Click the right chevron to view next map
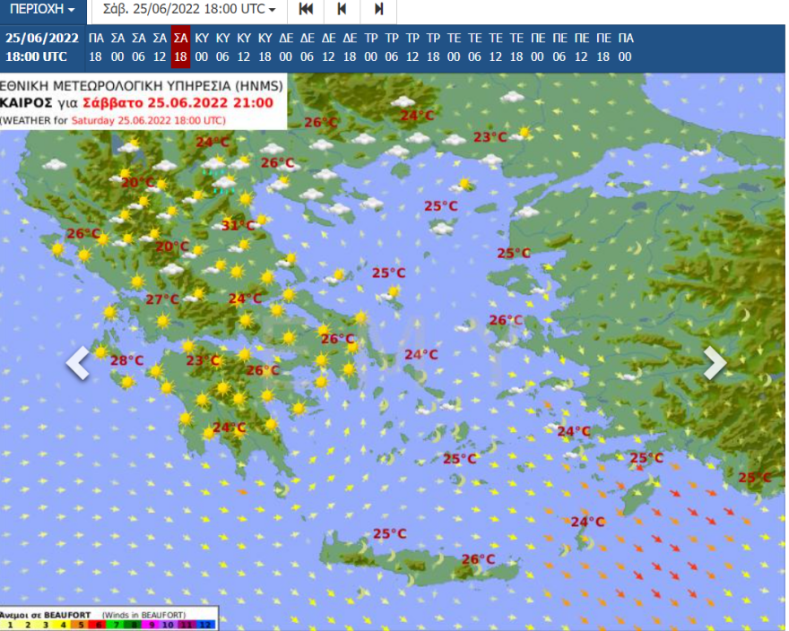Image resolution: width=789 pixels, height=631 pixels. 715,364
